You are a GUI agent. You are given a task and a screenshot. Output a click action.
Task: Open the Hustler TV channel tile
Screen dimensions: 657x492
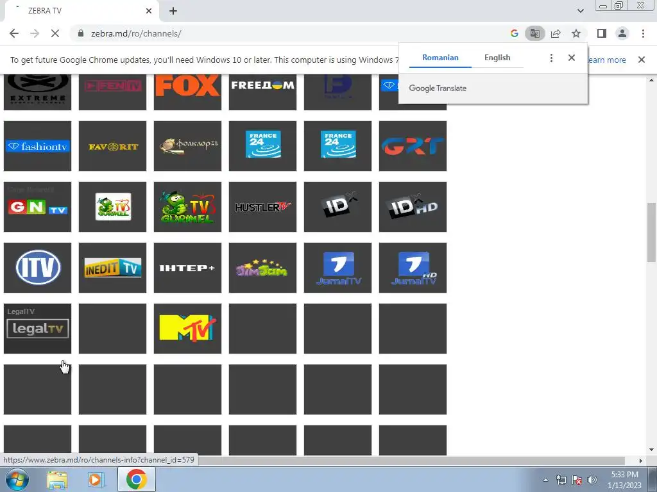tap(262, 207)
